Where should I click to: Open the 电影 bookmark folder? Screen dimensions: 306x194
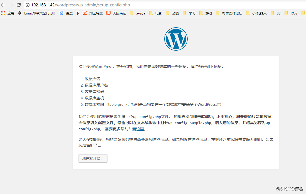(x=156, y=13)
